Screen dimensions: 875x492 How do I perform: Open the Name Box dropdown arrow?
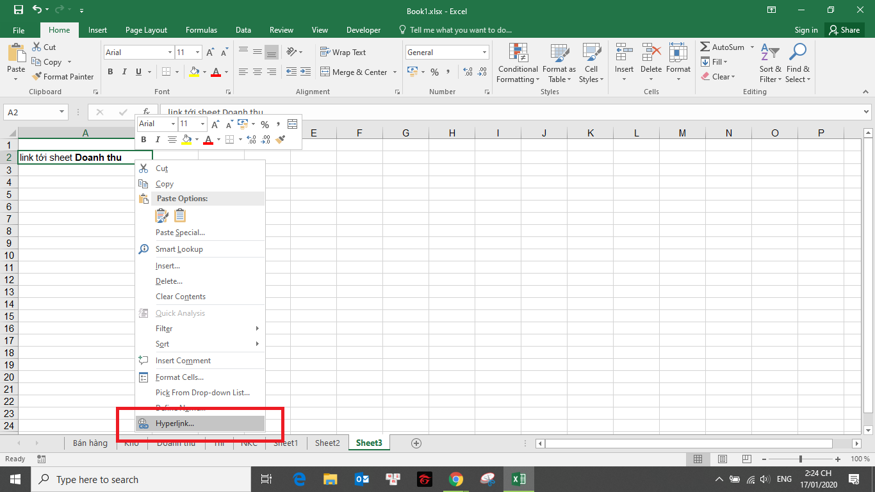click(x=62, y=112)
